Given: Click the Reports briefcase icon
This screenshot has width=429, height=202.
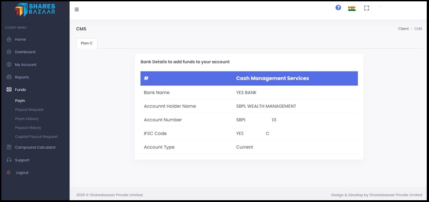Looking at the screenshot, I should point(9,77).
